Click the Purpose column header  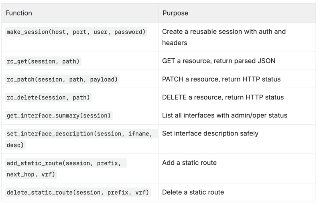[175, 13]
